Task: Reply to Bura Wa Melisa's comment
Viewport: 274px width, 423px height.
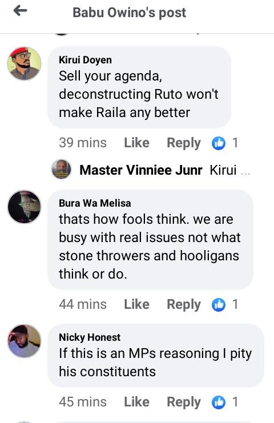Action: point(184,305)
